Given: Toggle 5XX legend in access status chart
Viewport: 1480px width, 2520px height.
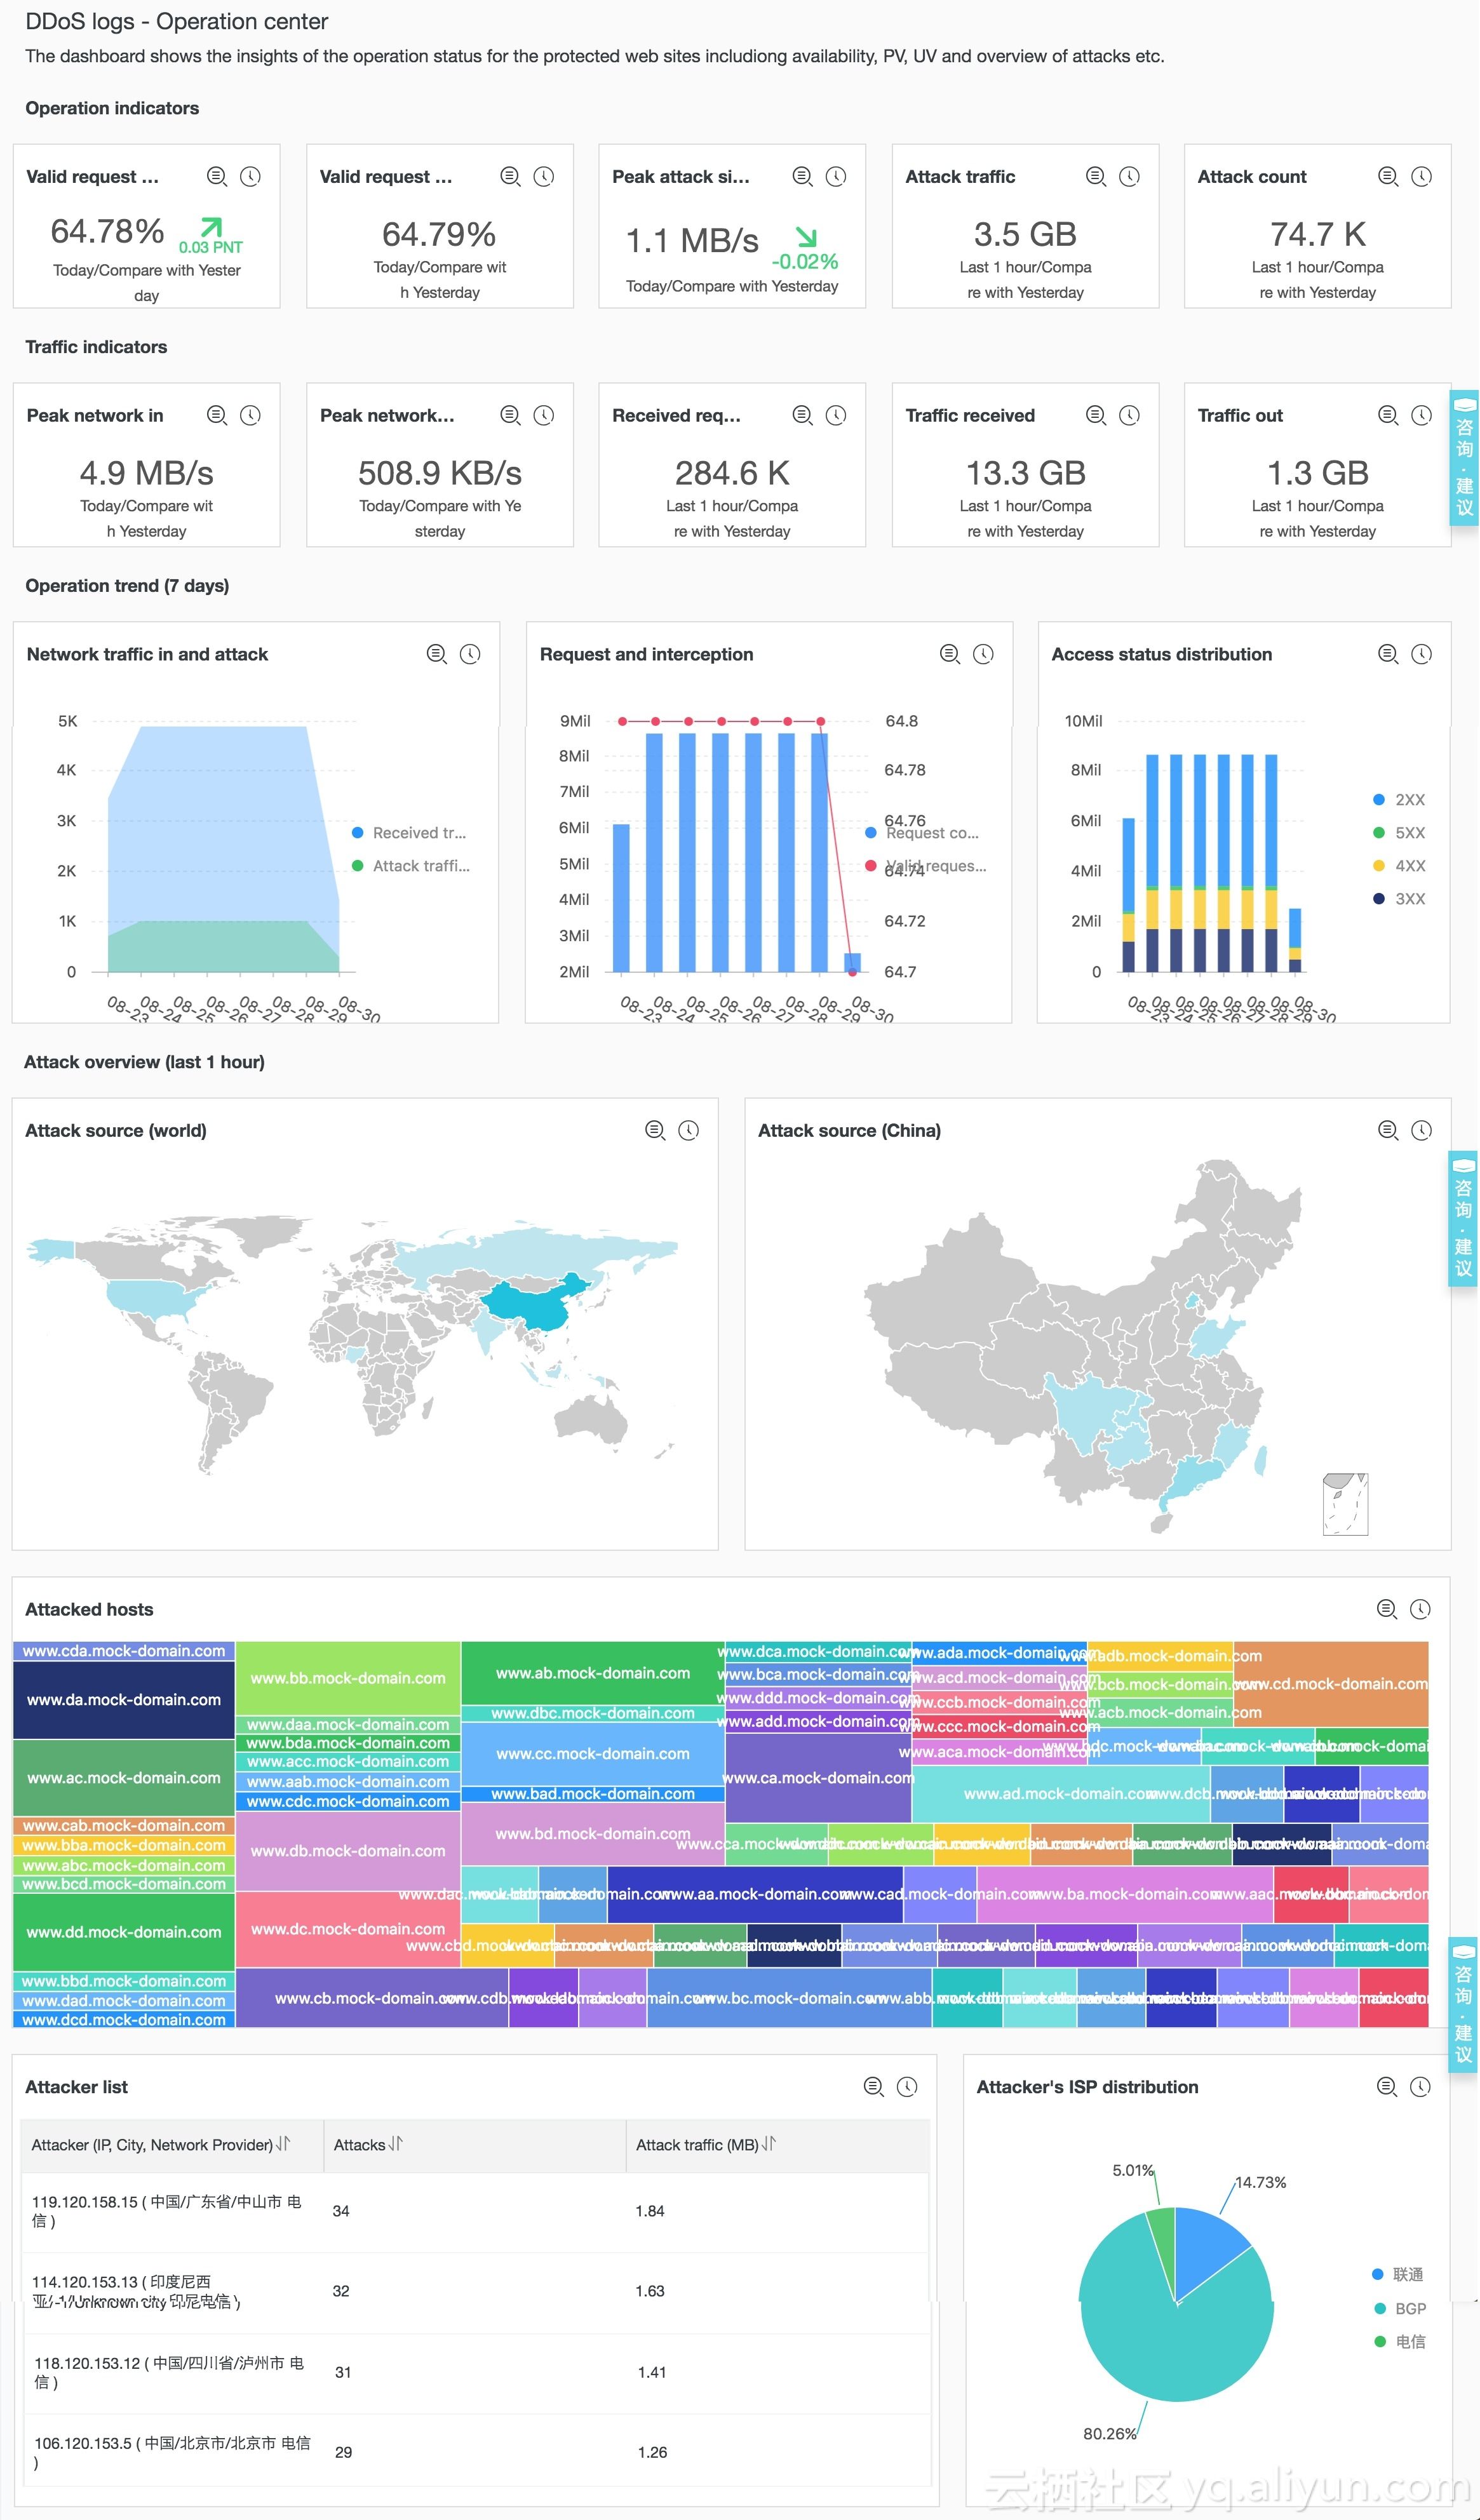Looking at the screenshot, I should pyautogui.click(x=1399, y=833).
